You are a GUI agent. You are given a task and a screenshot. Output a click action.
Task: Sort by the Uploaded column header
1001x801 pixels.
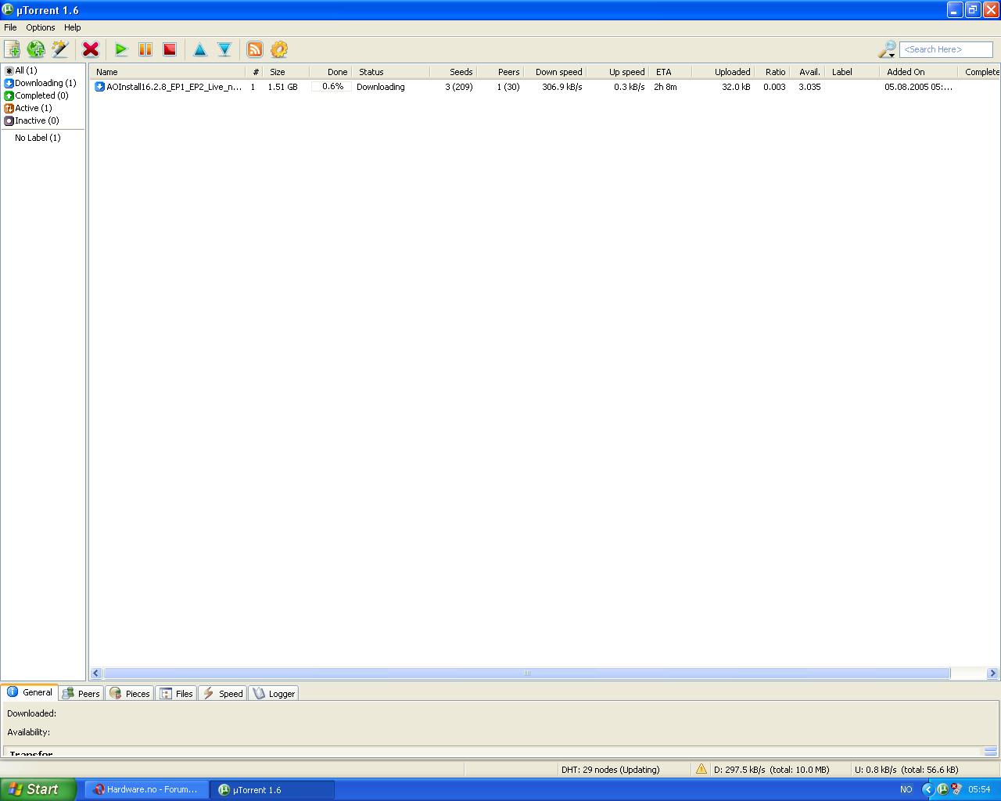pos(723,72)
